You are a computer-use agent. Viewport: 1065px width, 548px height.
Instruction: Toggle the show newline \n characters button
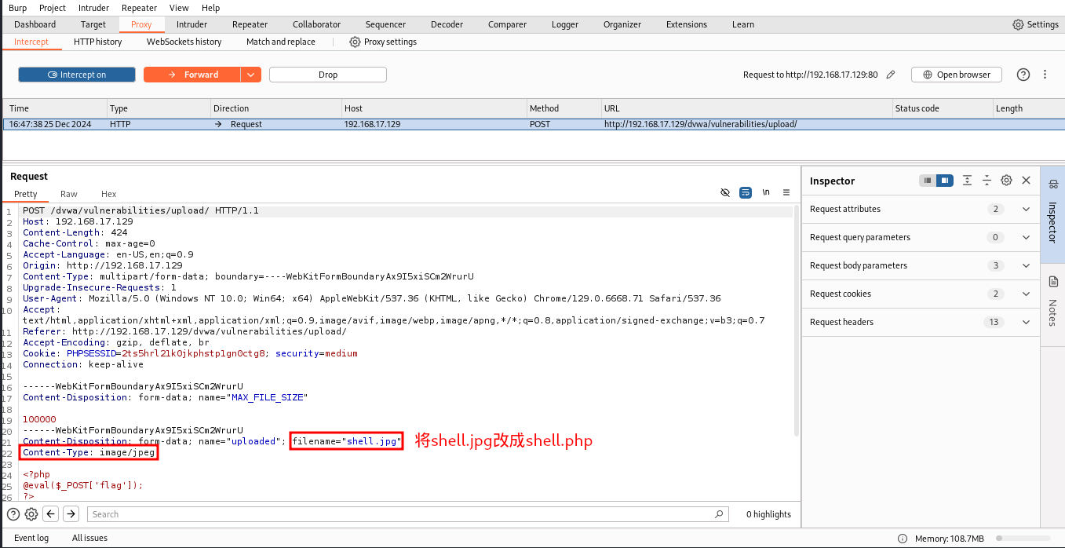pyautogui.click(x=766, y=192)
